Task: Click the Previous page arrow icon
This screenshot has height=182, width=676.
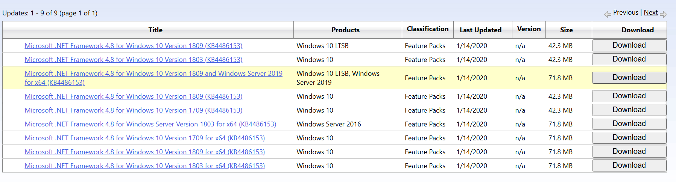Action: (608, 14)
